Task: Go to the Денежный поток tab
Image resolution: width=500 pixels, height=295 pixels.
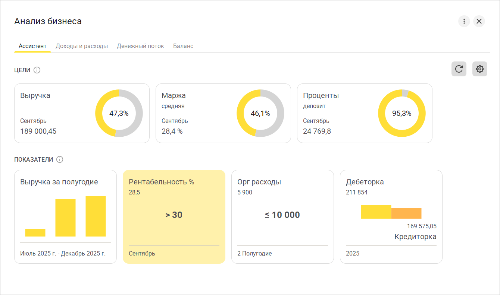Action: (140, 46)
